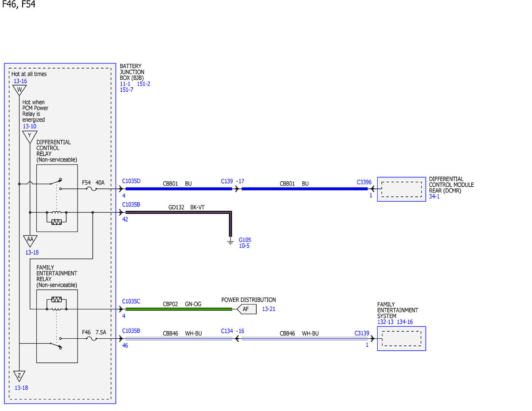Image resolution: width=532 pixels, height=411 pixels.
Task: Select the Family Entertainment System component box
Action: click(401, 339)
